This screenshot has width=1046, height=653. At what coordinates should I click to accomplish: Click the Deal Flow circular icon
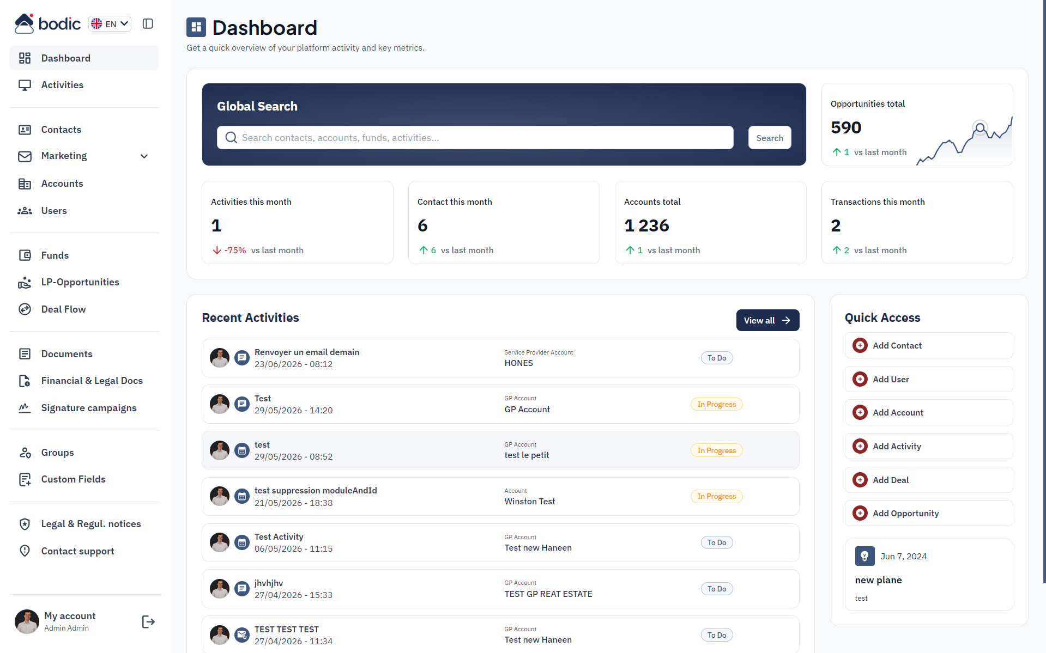[x=25, y=309]
